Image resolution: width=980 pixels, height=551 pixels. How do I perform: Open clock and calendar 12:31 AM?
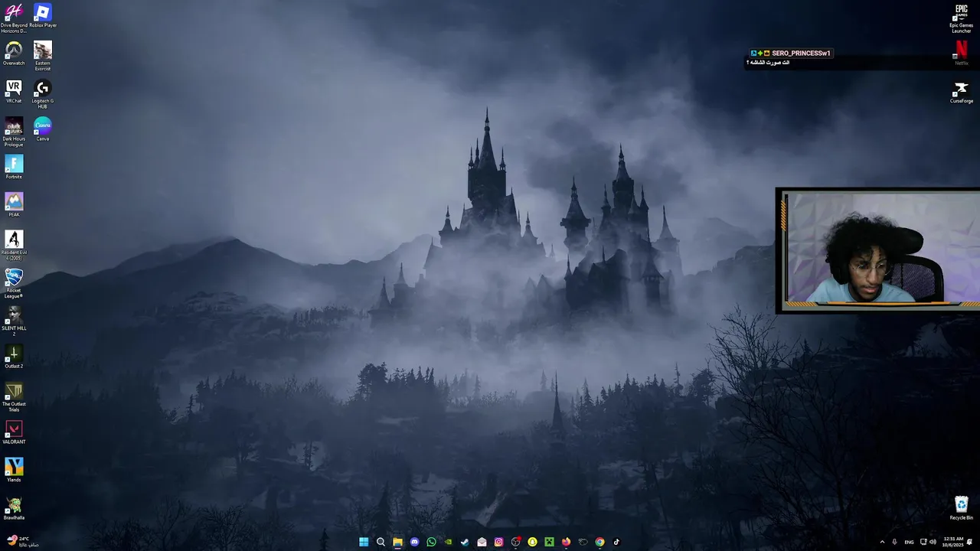coord(953,542)
